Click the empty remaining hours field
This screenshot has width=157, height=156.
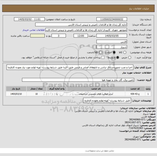pyautogui.click(x=37, y=36)
